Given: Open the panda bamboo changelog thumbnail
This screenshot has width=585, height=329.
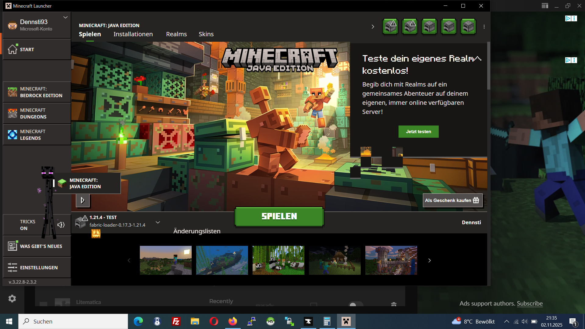Looking at the screenshot, I should (x=278, y=260).
